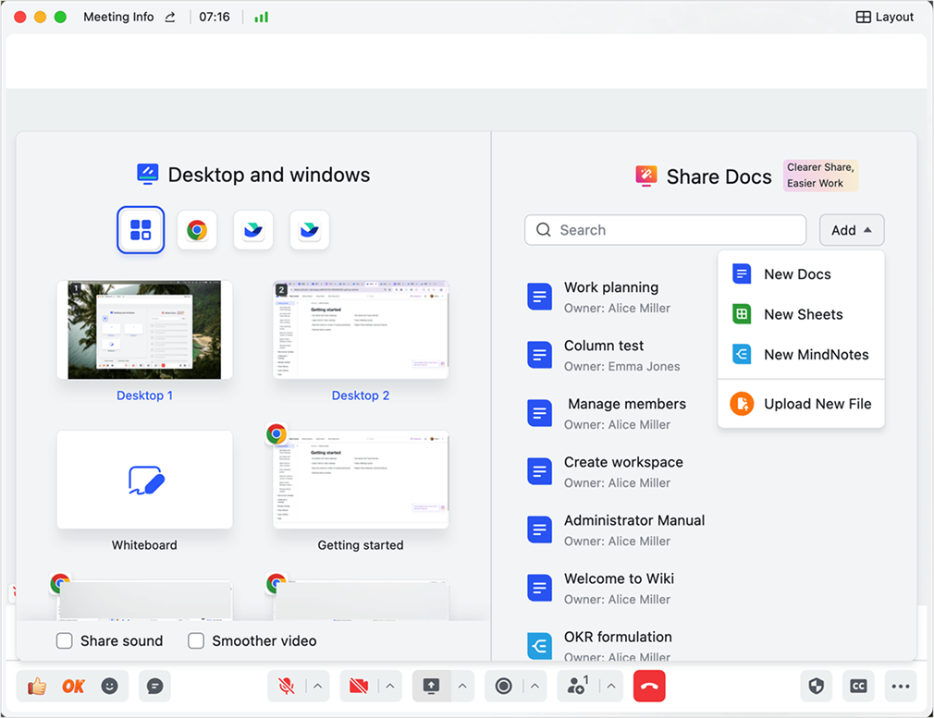Expand the microphone options arrow
934x718 pixels.
(317, 686)
